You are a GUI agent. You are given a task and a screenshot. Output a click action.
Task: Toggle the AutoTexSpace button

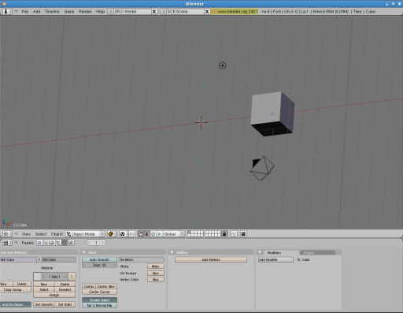point(16,304)
